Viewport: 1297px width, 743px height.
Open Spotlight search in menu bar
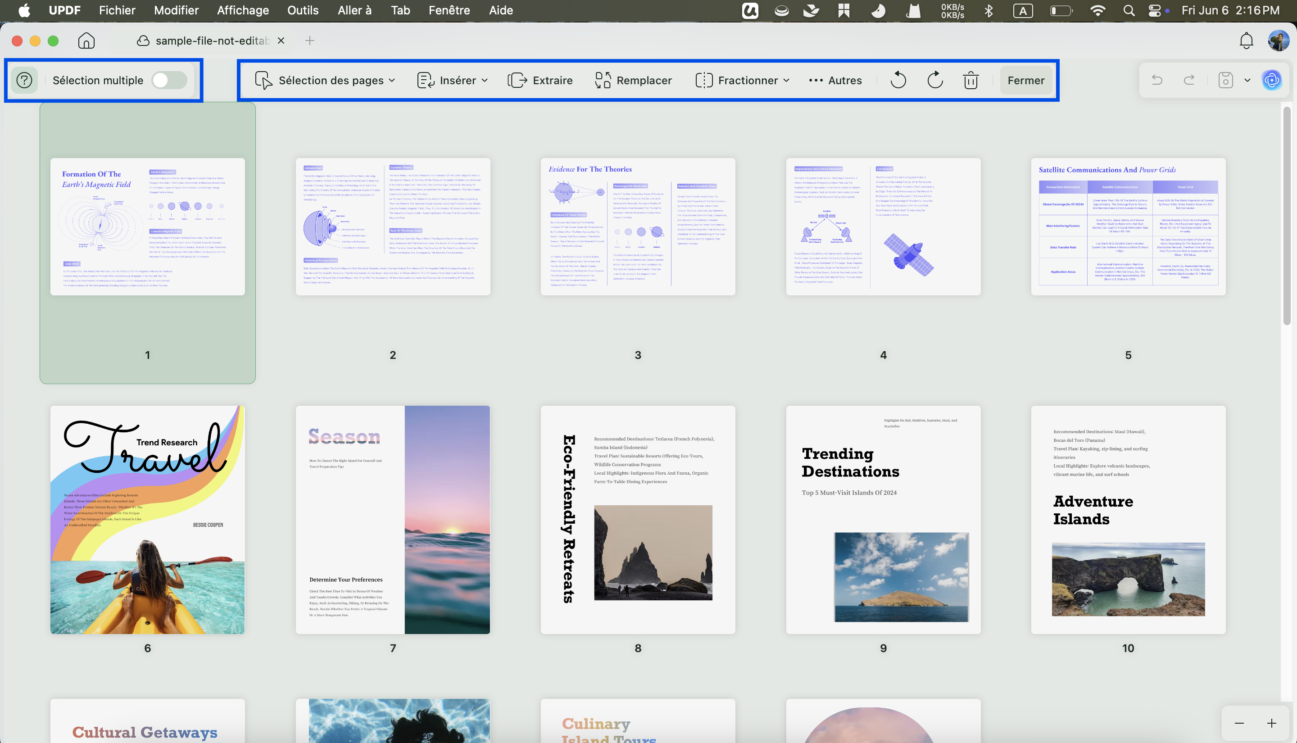pyautogui.click(x=1129, y=10)
